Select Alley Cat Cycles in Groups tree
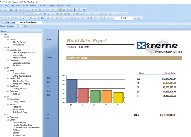Viewport: 191px width, 137px height. pyautogui.click(x=19, y=42)
